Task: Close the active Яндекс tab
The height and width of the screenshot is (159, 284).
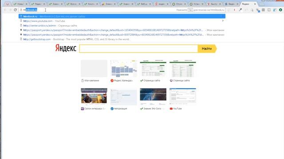Action: (x=255, y=4)
